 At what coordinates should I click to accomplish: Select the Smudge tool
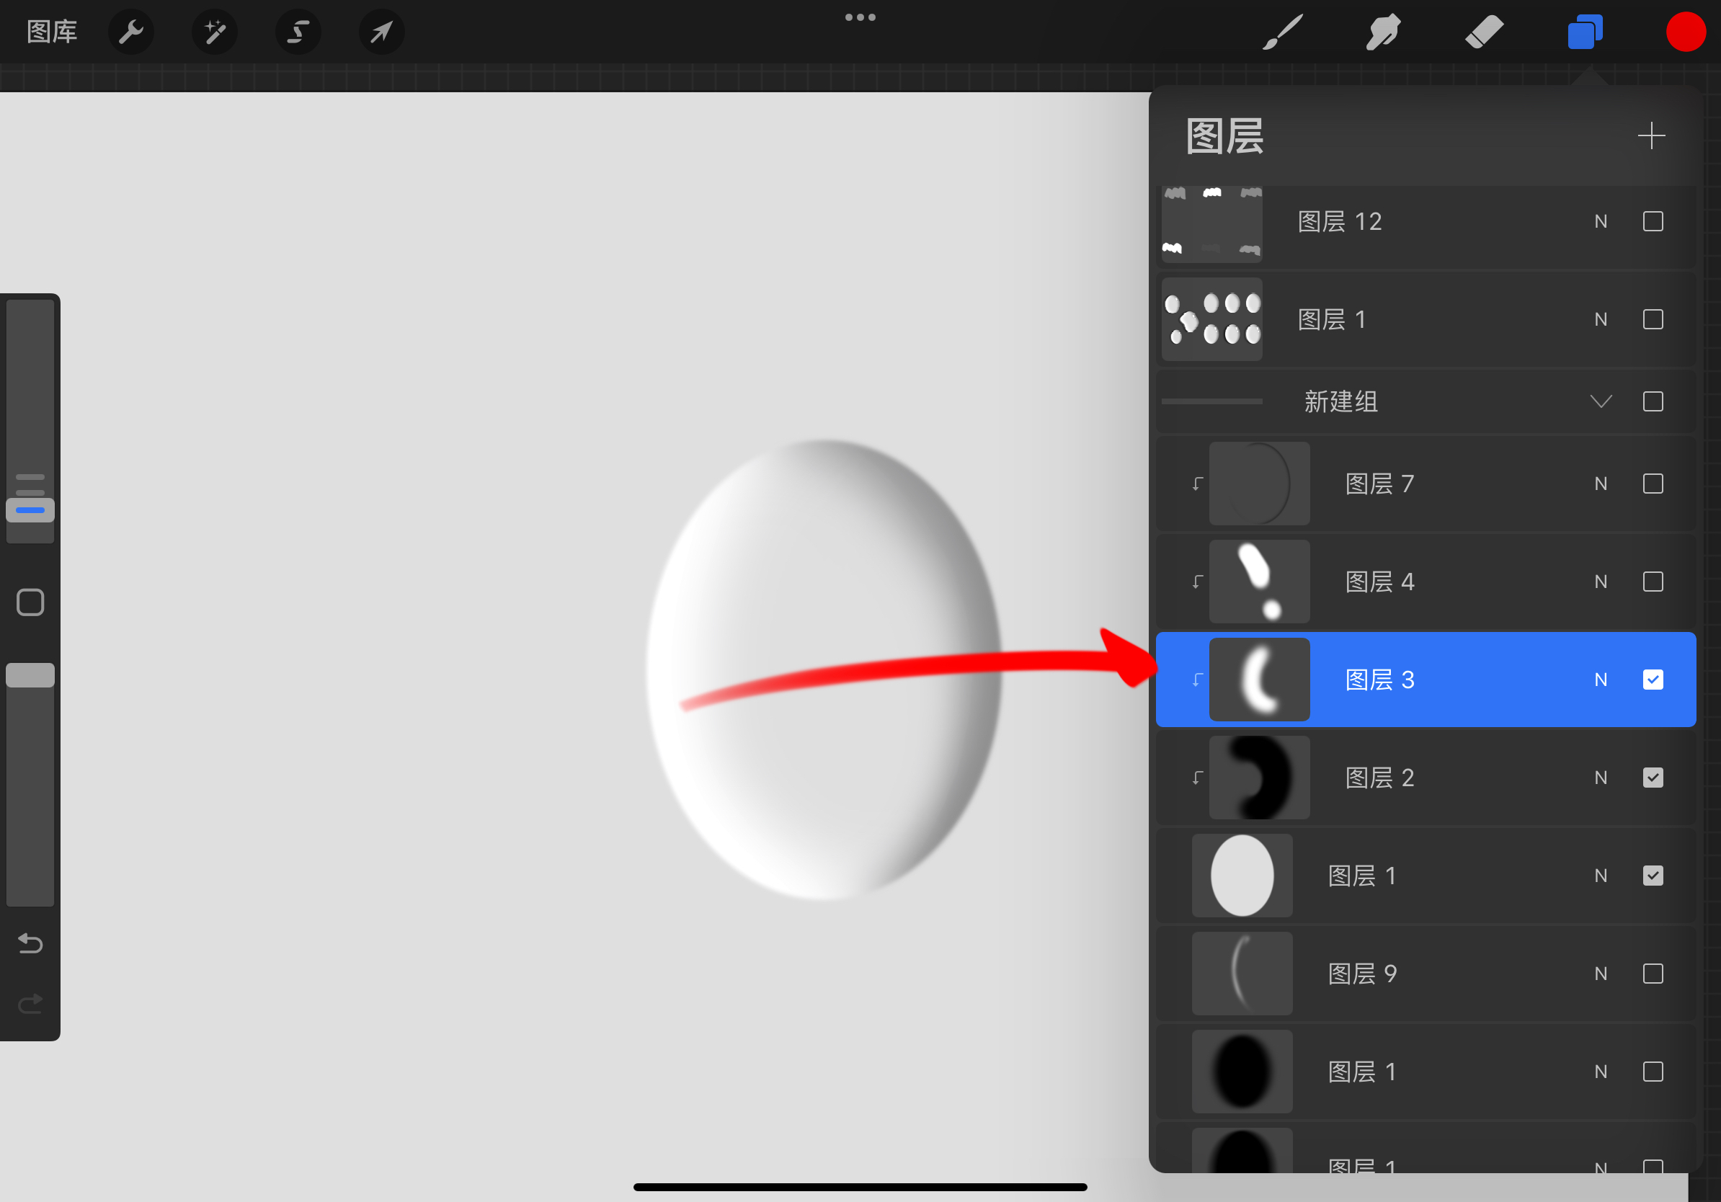[x=1383, y=32]
